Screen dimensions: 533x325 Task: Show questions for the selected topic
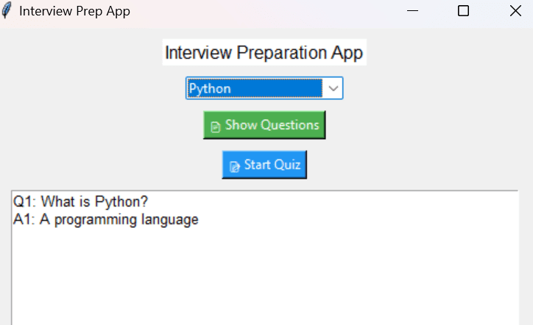point(264,125)
